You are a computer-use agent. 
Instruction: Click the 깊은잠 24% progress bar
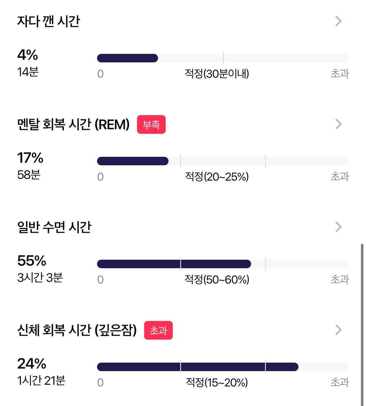pyautogui.click(x=223, y=367)
